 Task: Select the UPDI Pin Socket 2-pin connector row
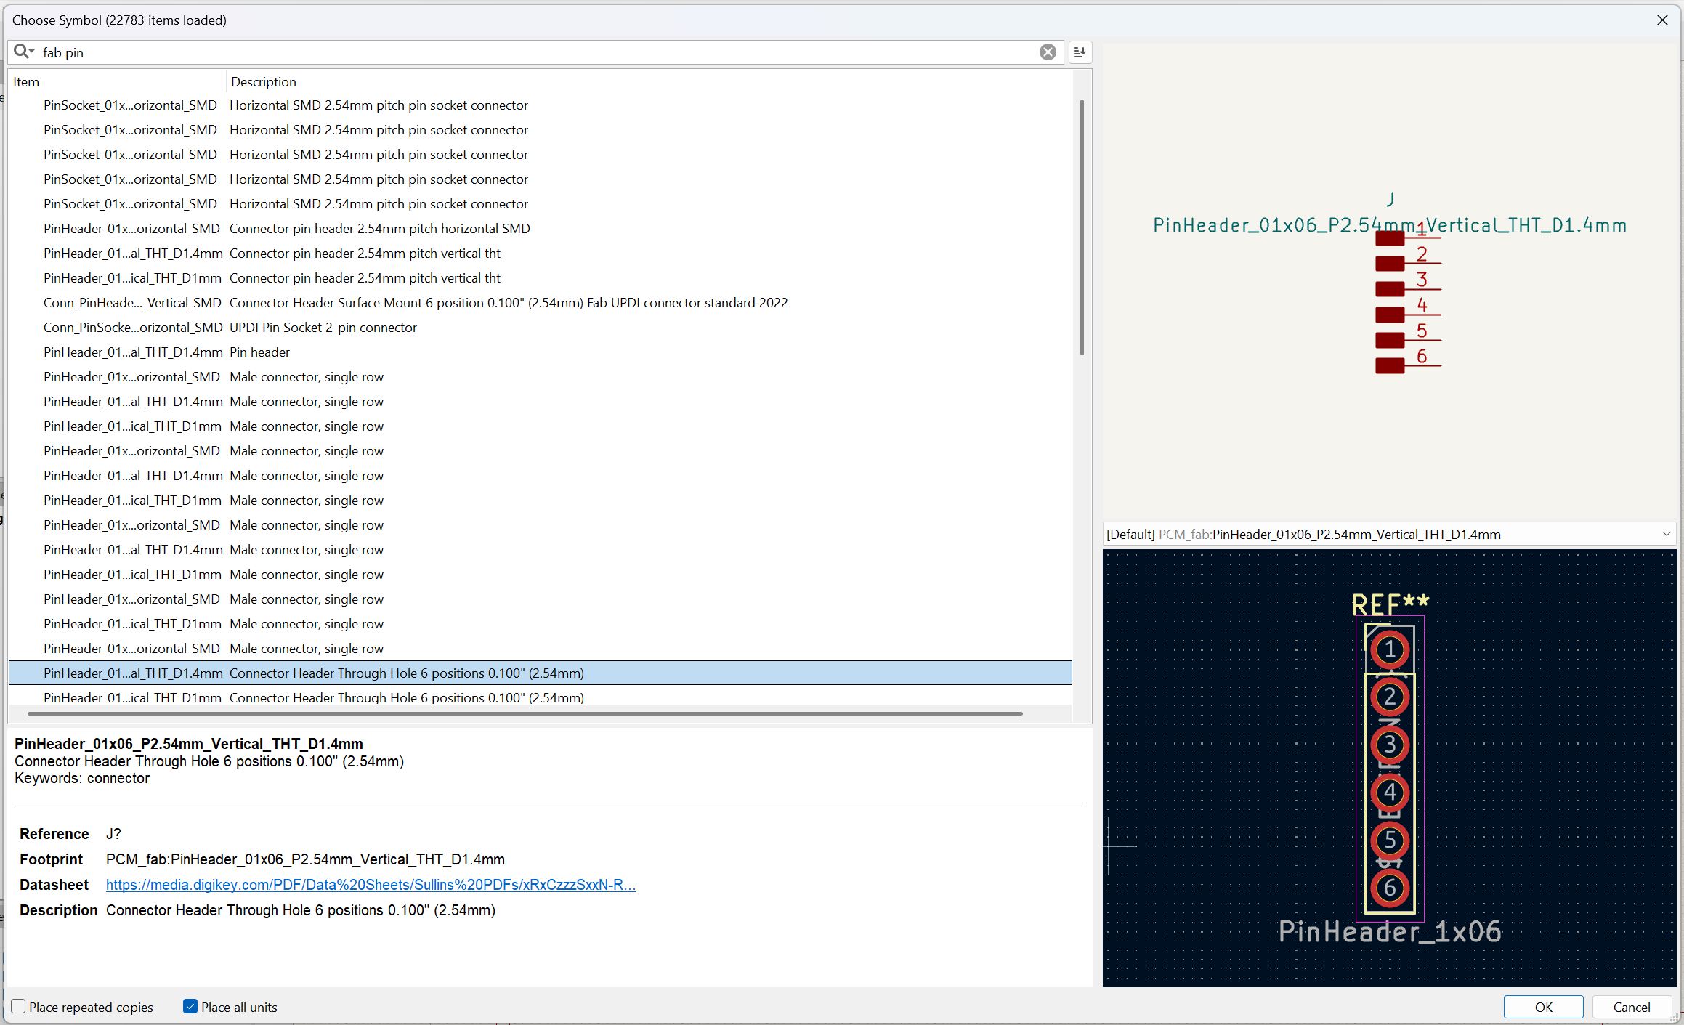pos(323,328)
